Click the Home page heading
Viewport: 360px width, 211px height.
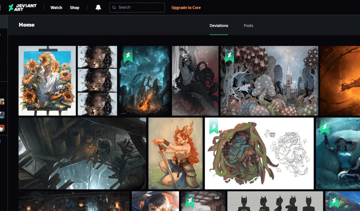click(27, 25)
